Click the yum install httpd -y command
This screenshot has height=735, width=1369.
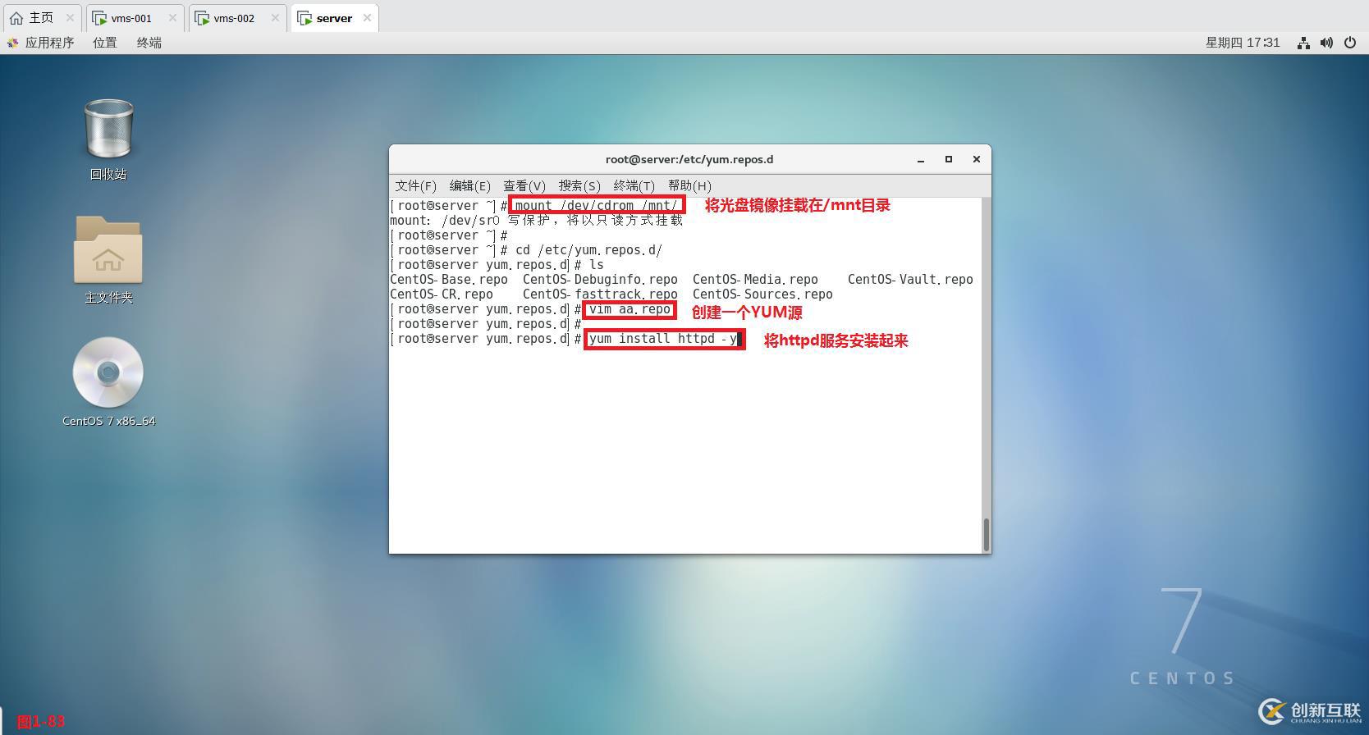663,339
